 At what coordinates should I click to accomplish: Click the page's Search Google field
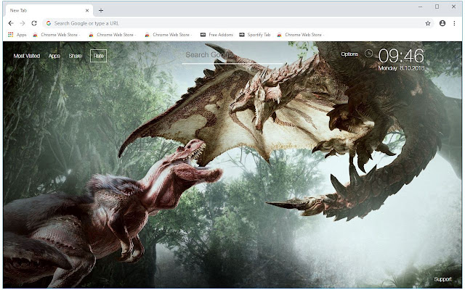click(232, 55)
